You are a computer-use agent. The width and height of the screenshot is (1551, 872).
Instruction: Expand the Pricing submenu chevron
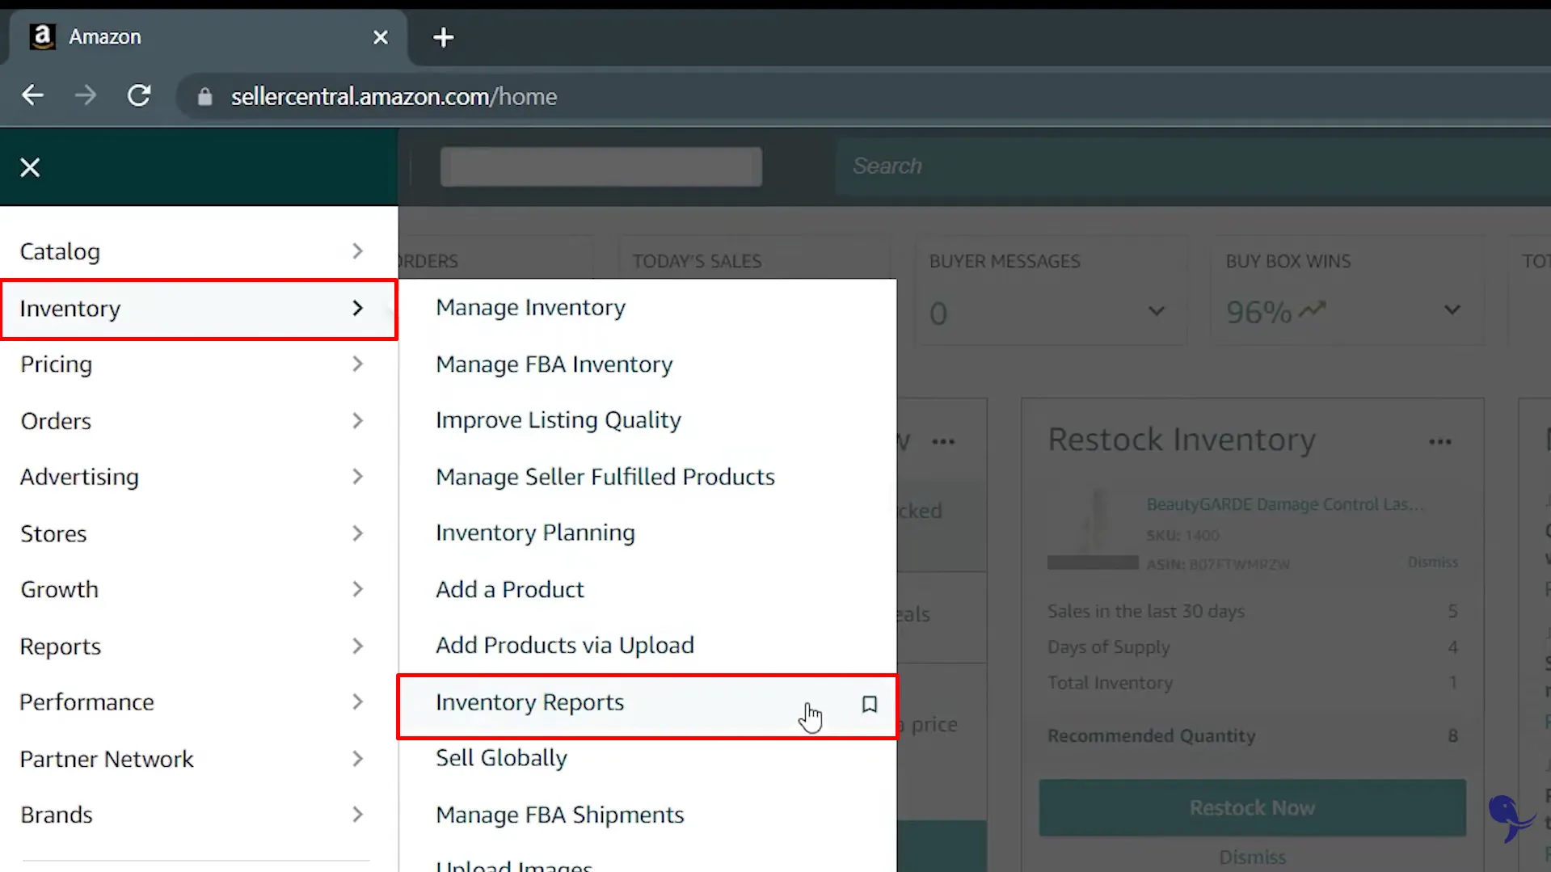(x=357, y=364)
